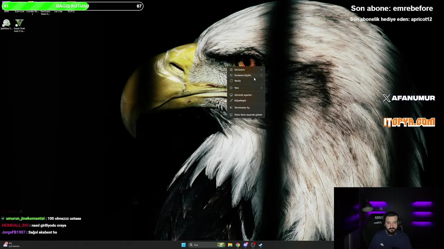The height and width of the screenshot is (249, 444).
Task: Open OBS Studio from the taskbar
Action: point(253,245)
